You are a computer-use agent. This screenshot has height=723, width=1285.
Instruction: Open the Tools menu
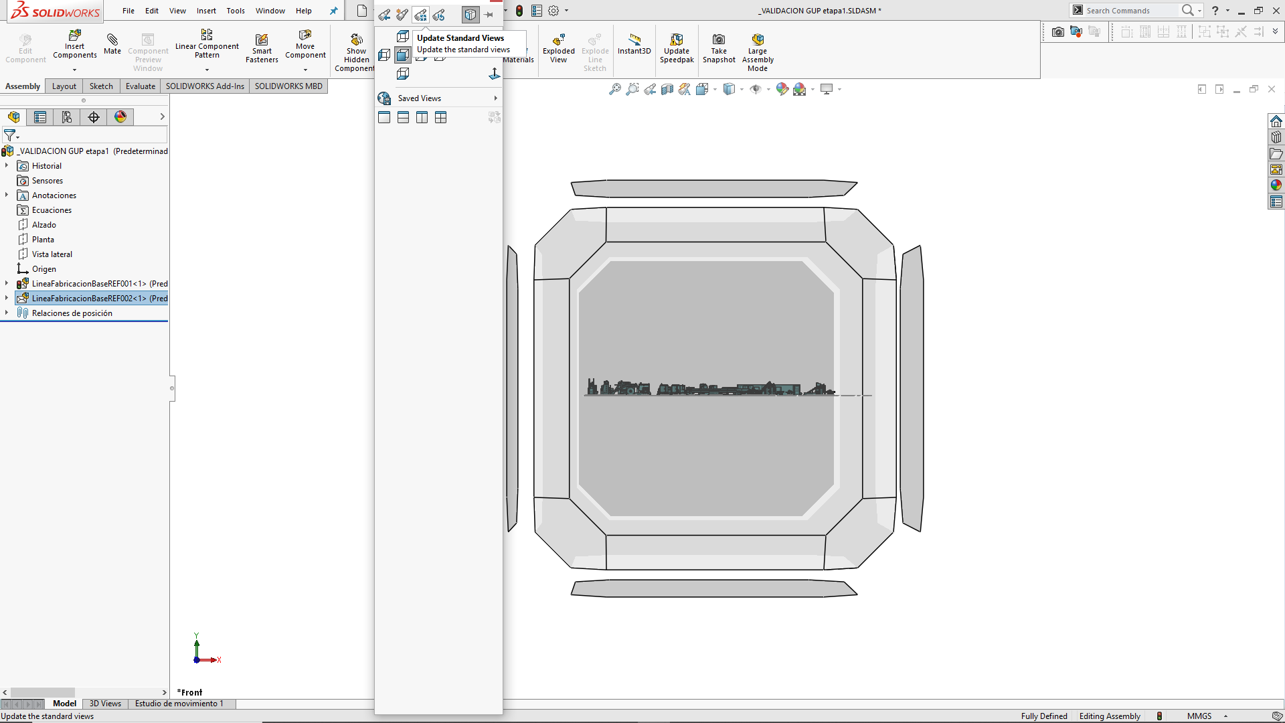236,11
